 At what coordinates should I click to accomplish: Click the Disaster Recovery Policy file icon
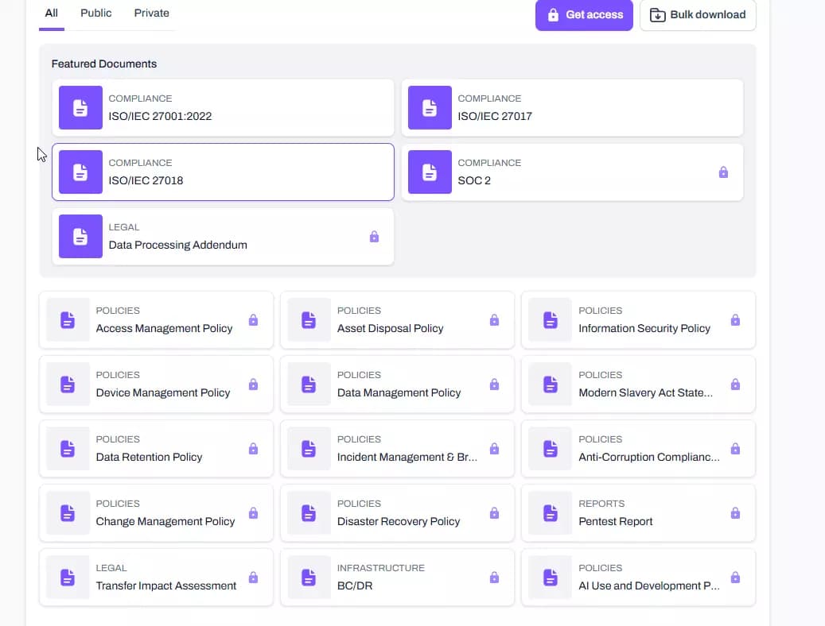309,513
